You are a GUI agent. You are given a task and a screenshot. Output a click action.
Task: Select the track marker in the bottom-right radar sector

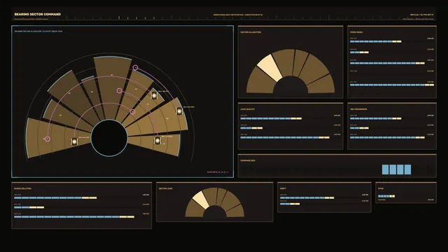tap(157, 140)
